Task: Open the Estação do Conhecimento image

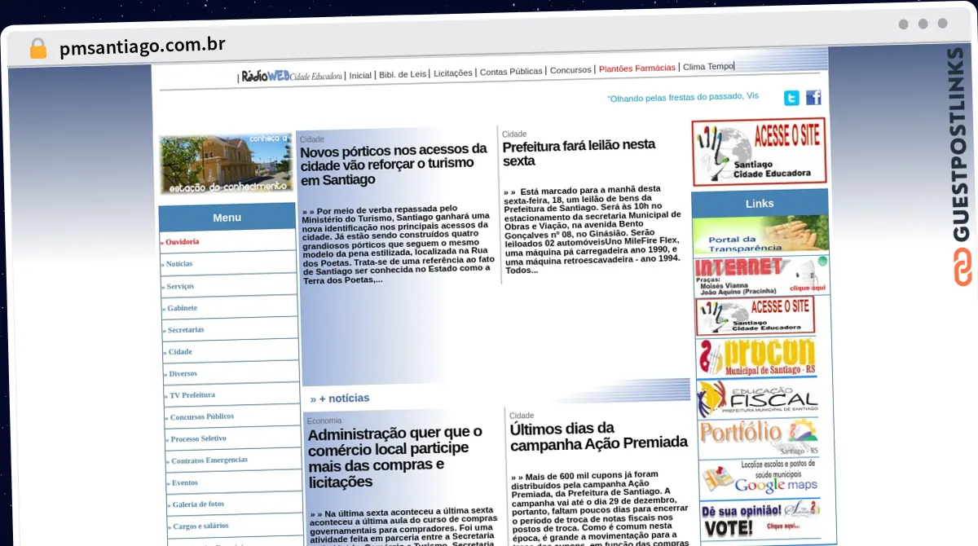Action: (226, 165)
